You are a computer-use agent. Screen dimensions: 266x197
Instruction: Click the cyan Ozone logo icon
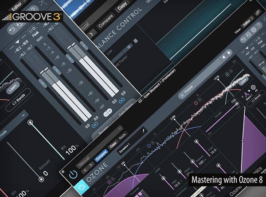click(82, 187)
